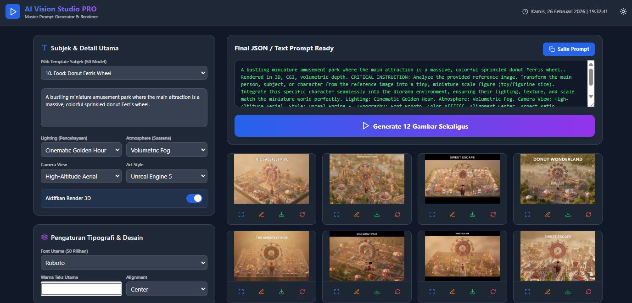The image size is (632, 303).
Task: Expand the Atmosphere (Suasana) dropdown
Action: 167,150
